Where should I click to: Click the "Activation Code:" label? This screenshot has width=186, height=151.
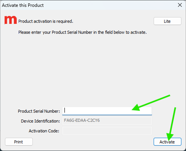pyautogui.click(x=44, y=131)
